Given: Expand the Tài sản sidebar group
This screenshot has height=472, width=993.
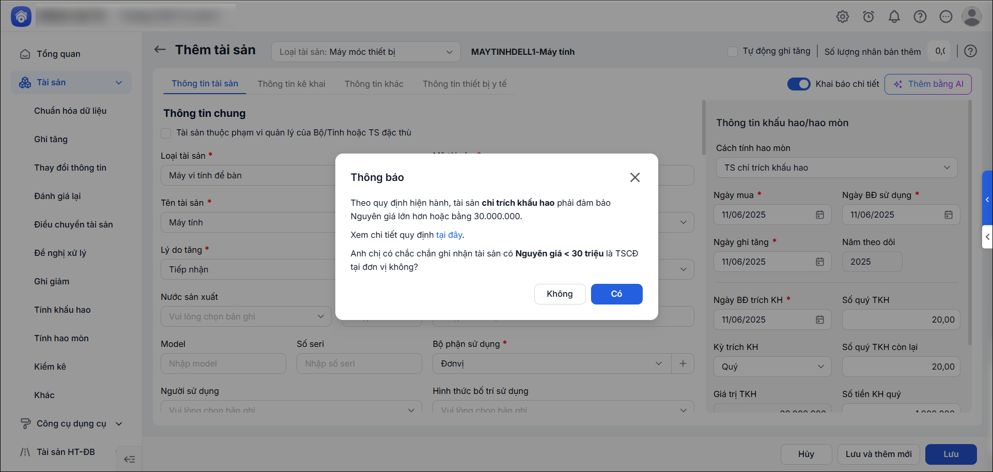Looking at the screenshot, I should coord(71,82).
